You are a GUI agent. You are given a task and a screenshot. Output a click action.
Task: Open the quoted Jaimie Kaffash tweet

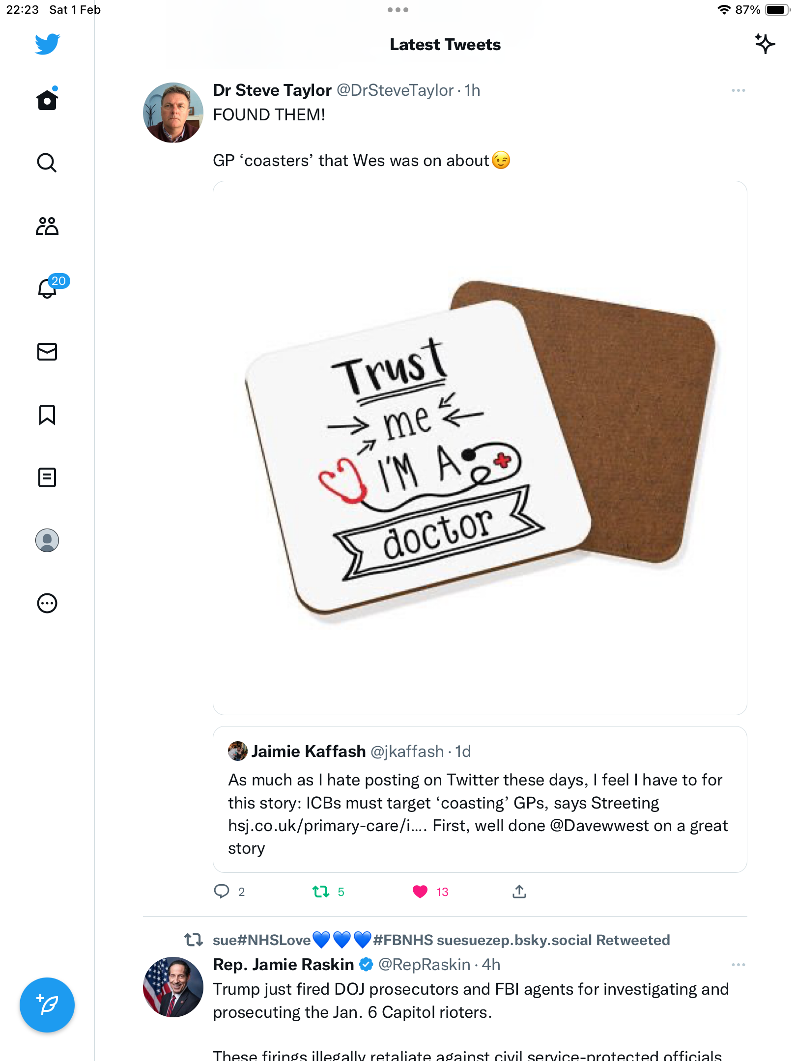pos(480,799)
